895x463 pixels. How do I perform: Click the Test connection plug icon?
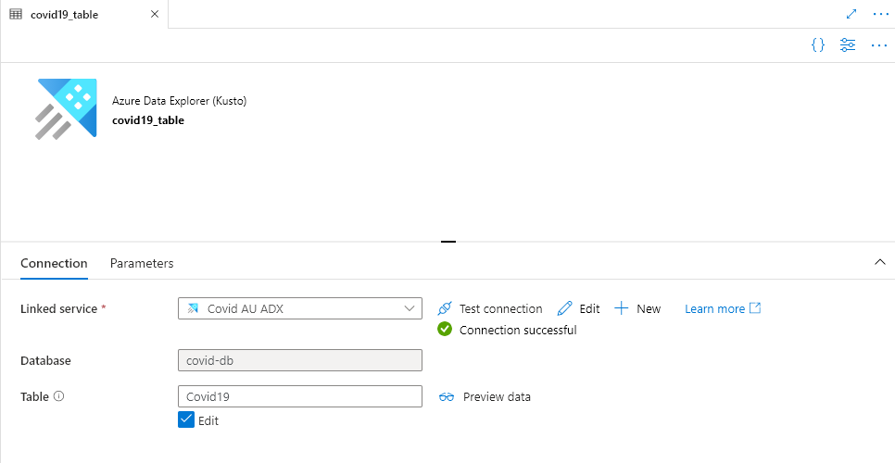tap(445, 308)
